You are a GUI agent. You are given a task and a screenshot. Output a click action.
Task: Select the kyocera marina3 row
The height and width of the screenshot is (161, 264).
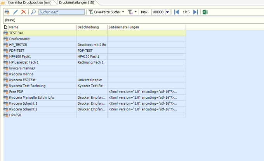pyautogui.click(x=95, y=68)
